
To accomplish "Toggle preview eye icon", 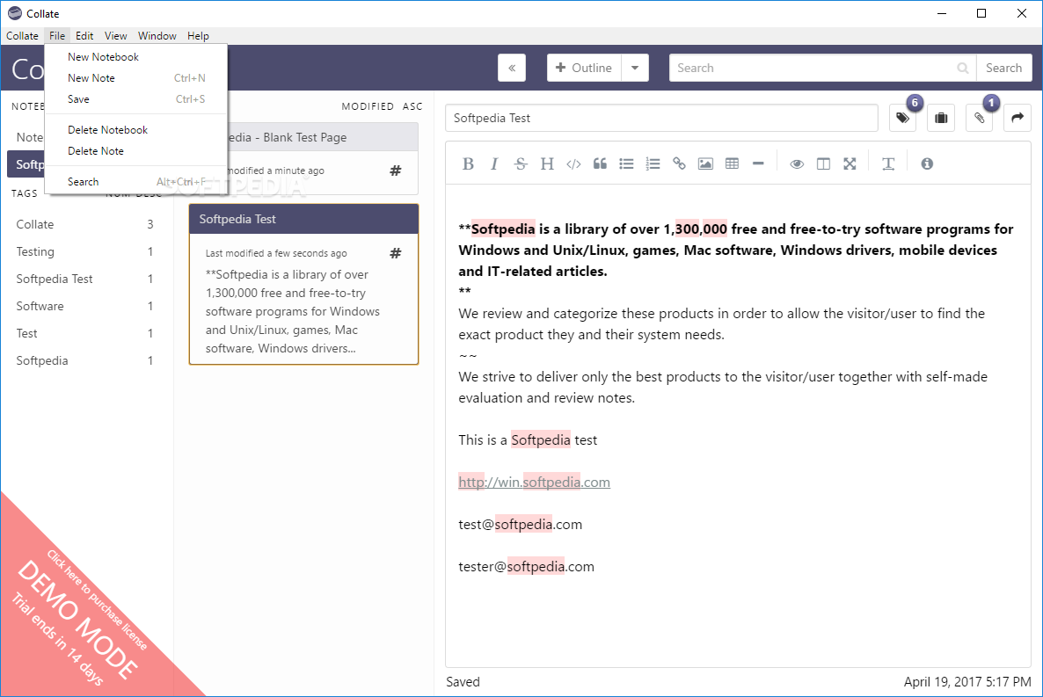I will [796, 163].
